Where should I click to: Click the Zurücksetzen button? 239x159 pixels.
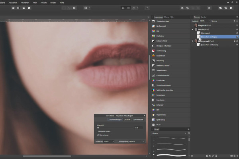coord(138,120)
